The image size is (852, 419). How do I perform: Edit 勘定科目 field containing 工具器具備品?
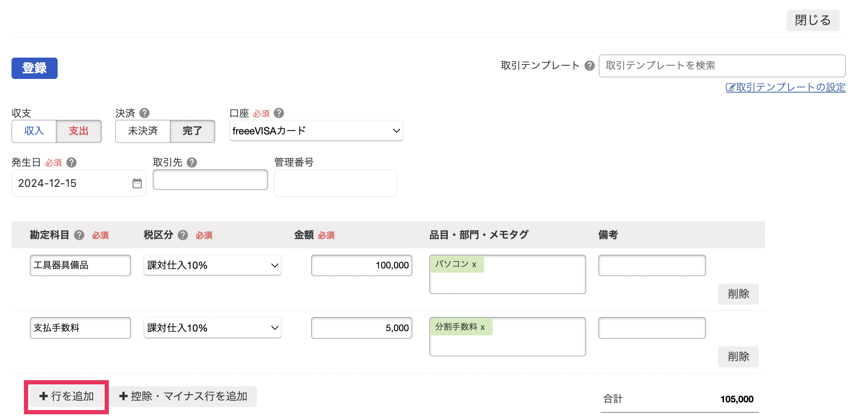coord(80,265)
